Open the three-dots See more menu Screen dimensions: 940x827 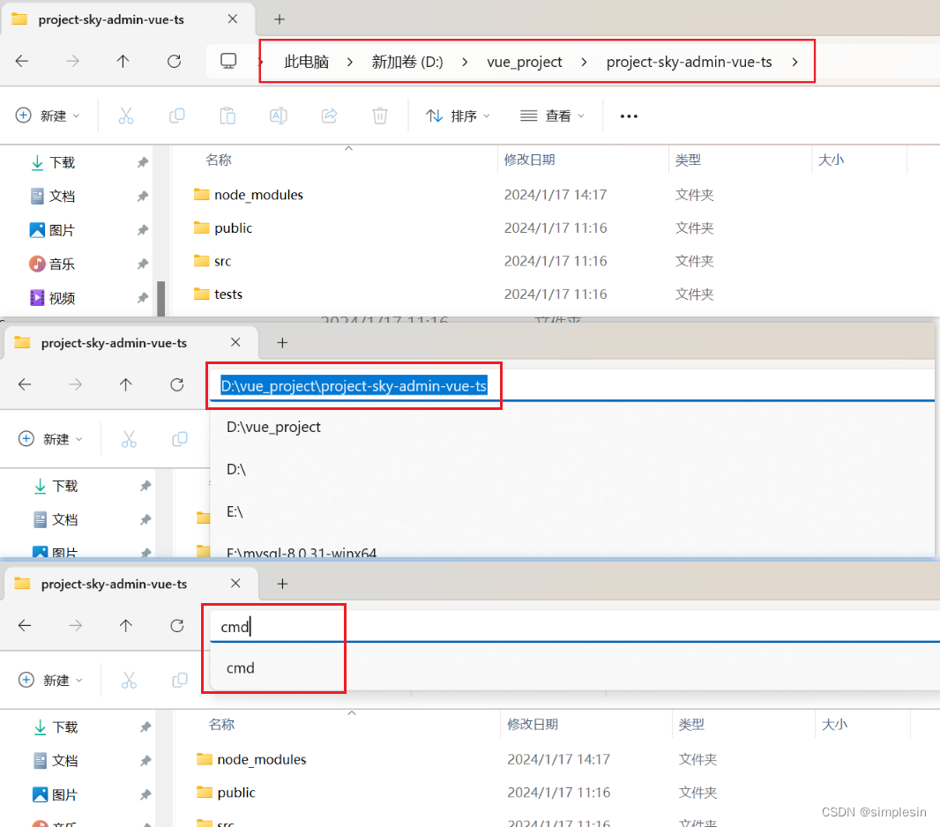629,116
